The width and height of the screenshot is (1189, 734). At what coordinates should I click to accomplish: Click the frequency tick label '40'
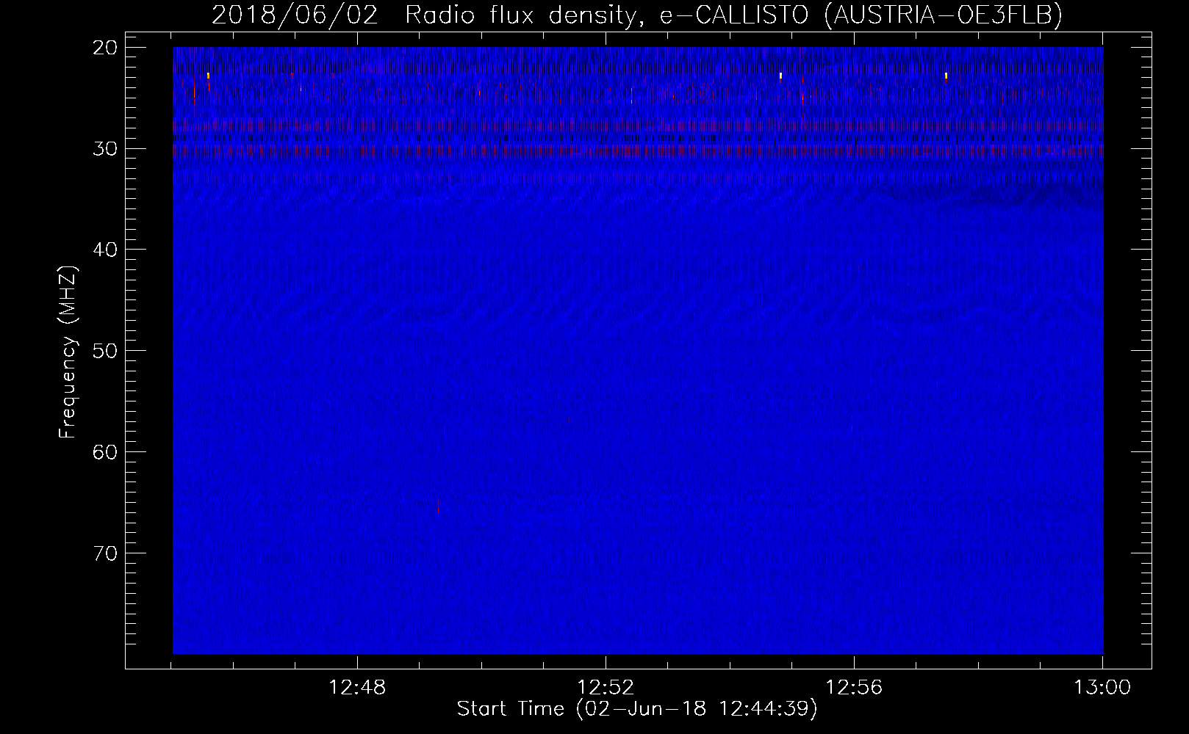click(x=105, y=250)
